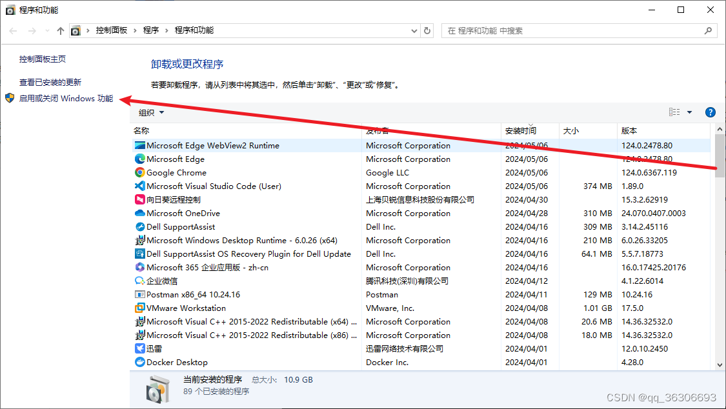Open the 查看已安装的更新 link
This screenshot has height=409, width=726.
50,83
